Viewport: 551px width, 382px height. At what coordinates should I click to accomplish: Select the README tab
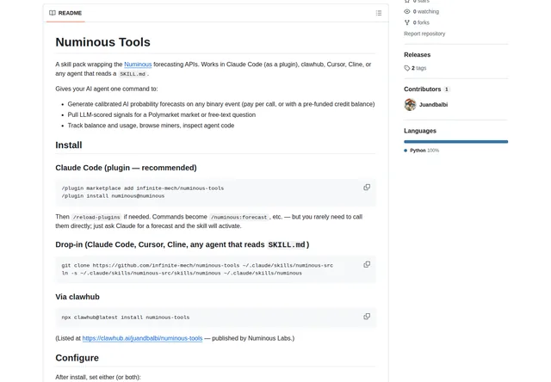point(65,13)
